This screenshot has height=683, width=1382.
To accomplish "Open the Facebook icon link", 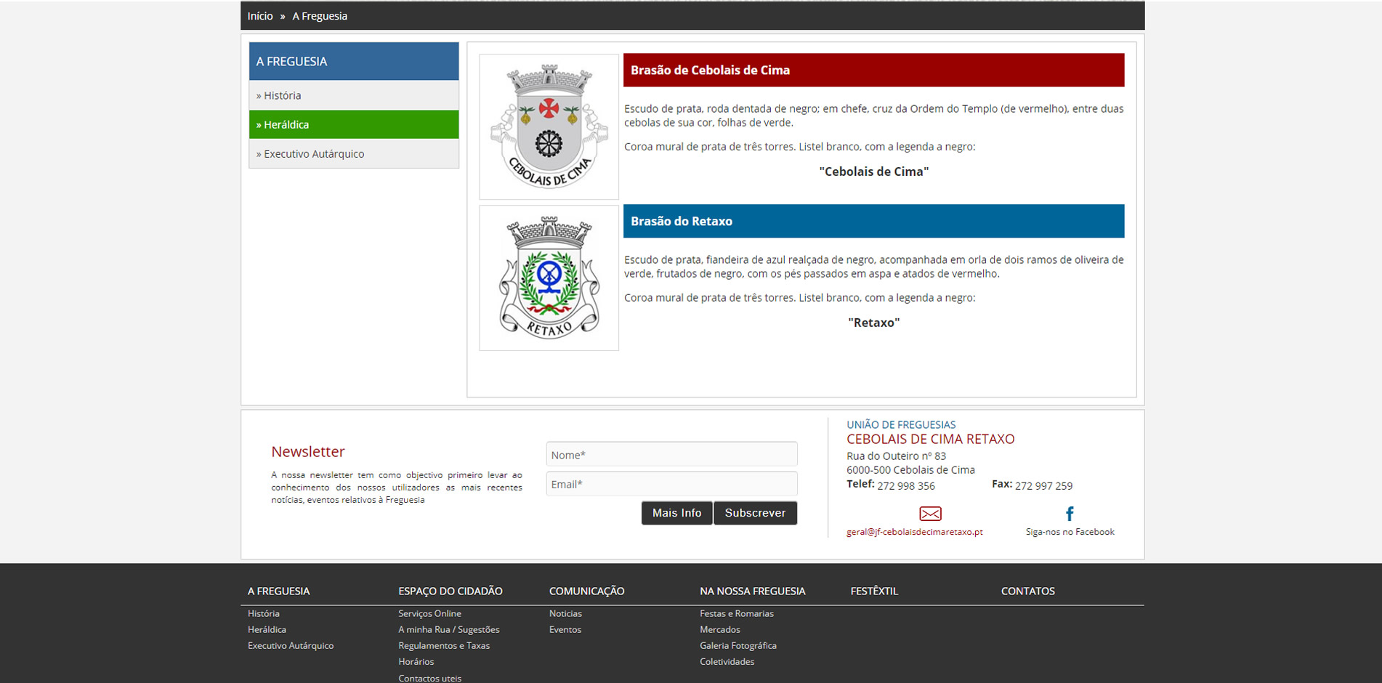I will 1070,514.
